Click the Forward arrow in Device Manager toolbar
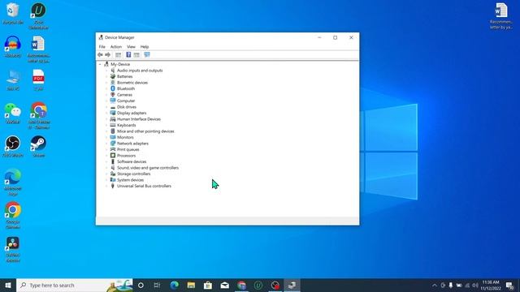520x292 pixels. coord(108,54)
